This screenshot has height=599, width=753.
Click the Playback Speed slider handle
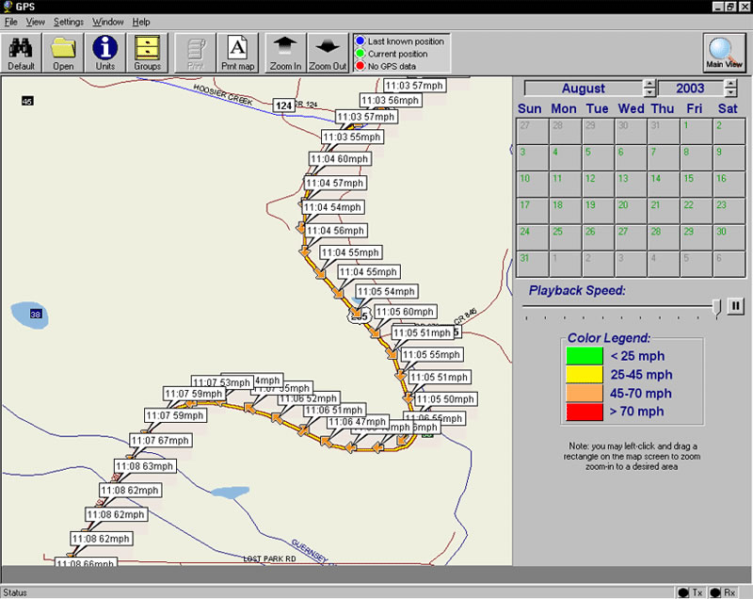[x=717, y=307]
